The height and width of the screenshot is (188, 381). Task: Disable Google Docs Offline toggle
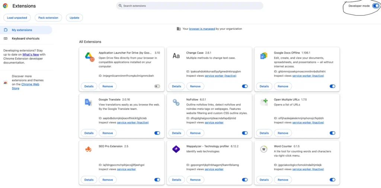(332, 86)
